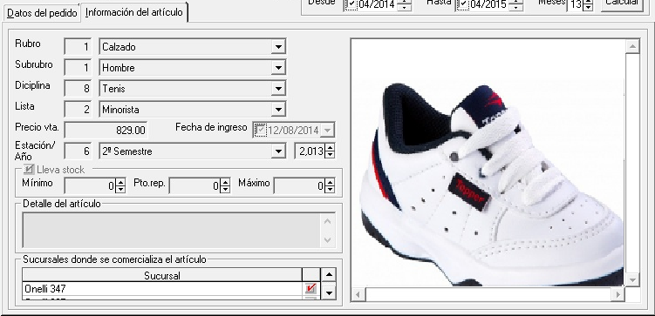The width and height of the screenshot is (655, 316).
Task: Click the horizontal scrollbar track under image
Action: coord(487,295)
